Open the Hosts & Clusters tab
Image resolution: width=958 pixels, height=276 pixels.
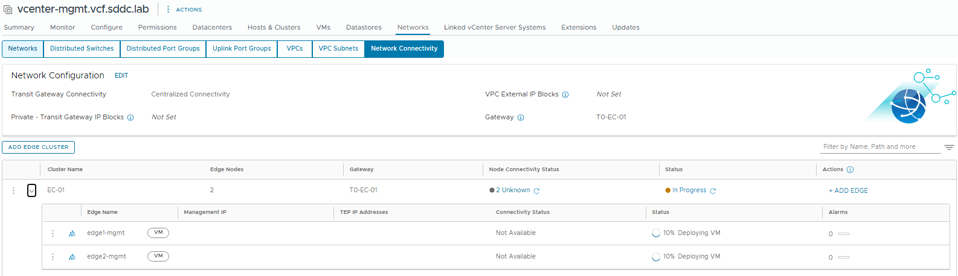click(274, 27)
